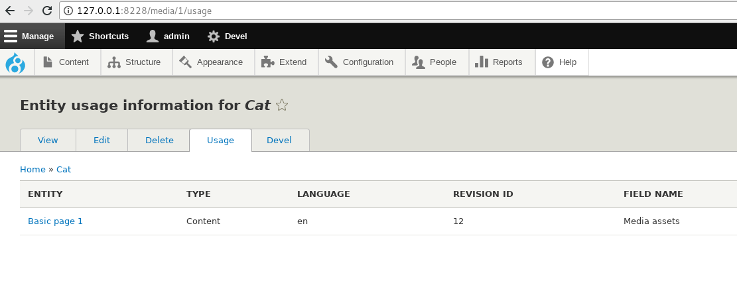Click the Drupal home logo icon
Image resolution: width=737 pixels, height=299 pixels.
tap(15, 63)
